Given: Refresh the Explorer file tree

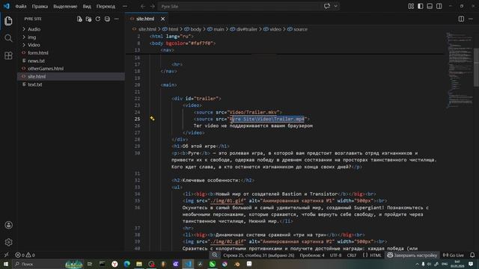Looking at the screenshot, I should pyautogui.click(x=98, y=19).
